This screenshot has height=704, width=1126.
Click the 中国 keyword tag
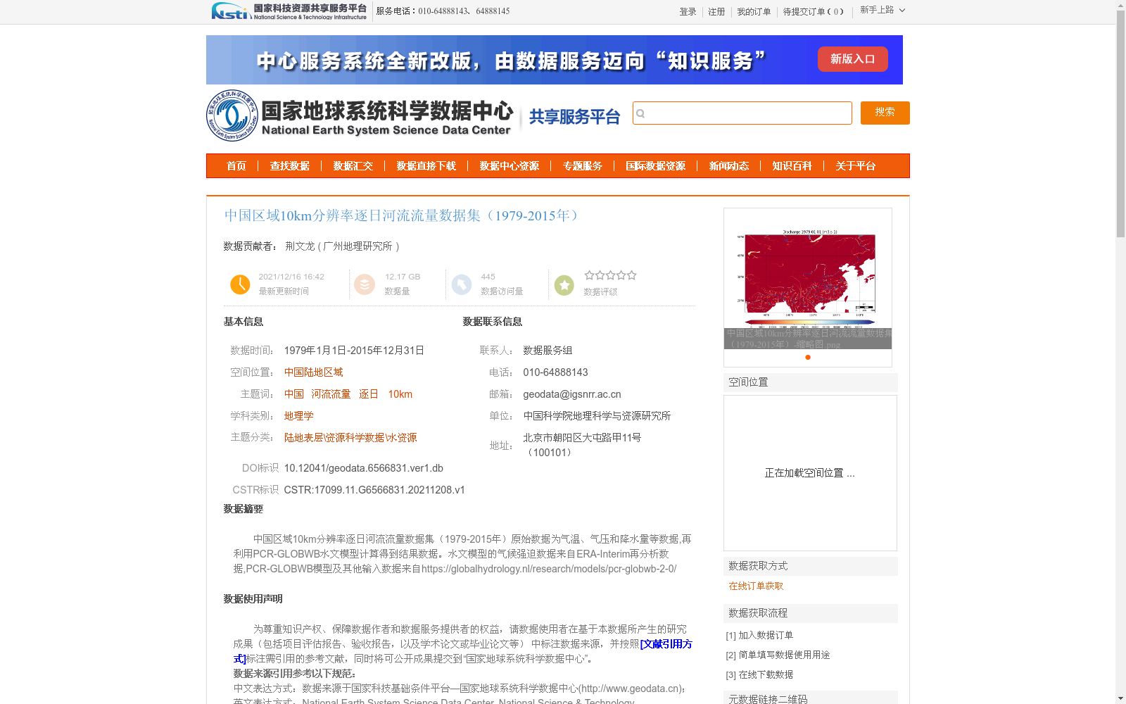coord(294,394)
